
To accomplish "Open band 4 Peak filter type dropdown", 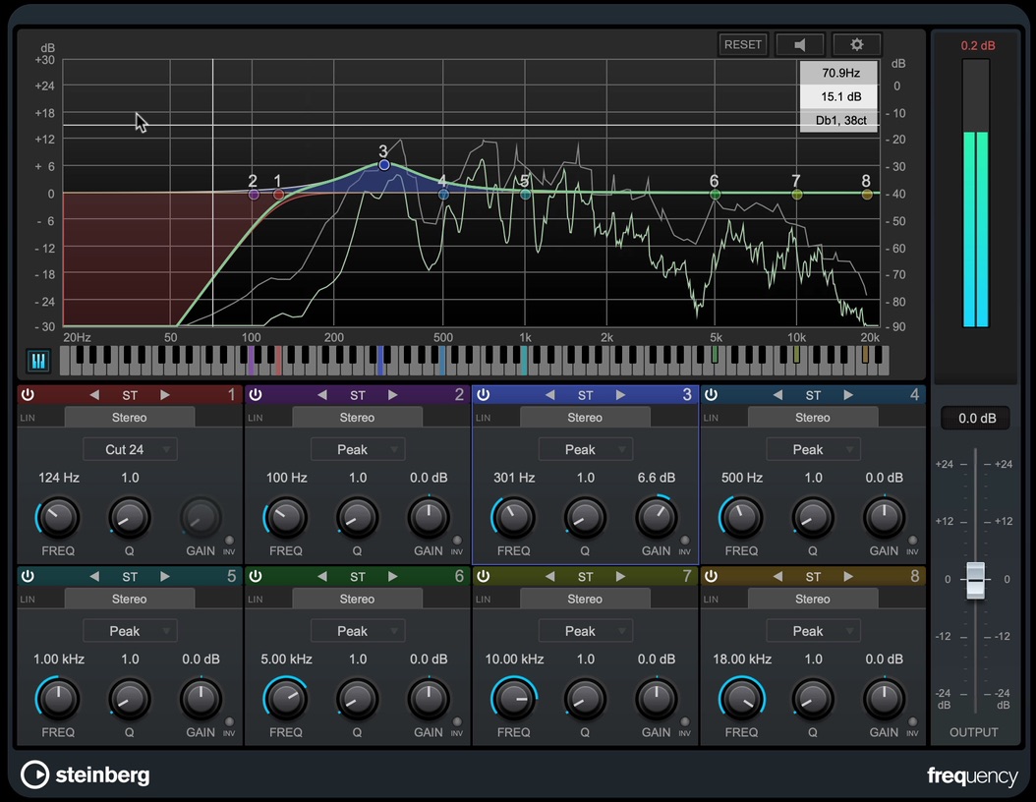I will point(813,449).
